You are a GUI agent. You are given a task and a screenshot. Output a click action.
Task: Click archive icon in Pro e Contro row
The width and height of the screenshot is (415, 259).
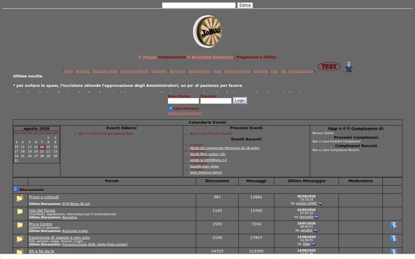(394, 225)
